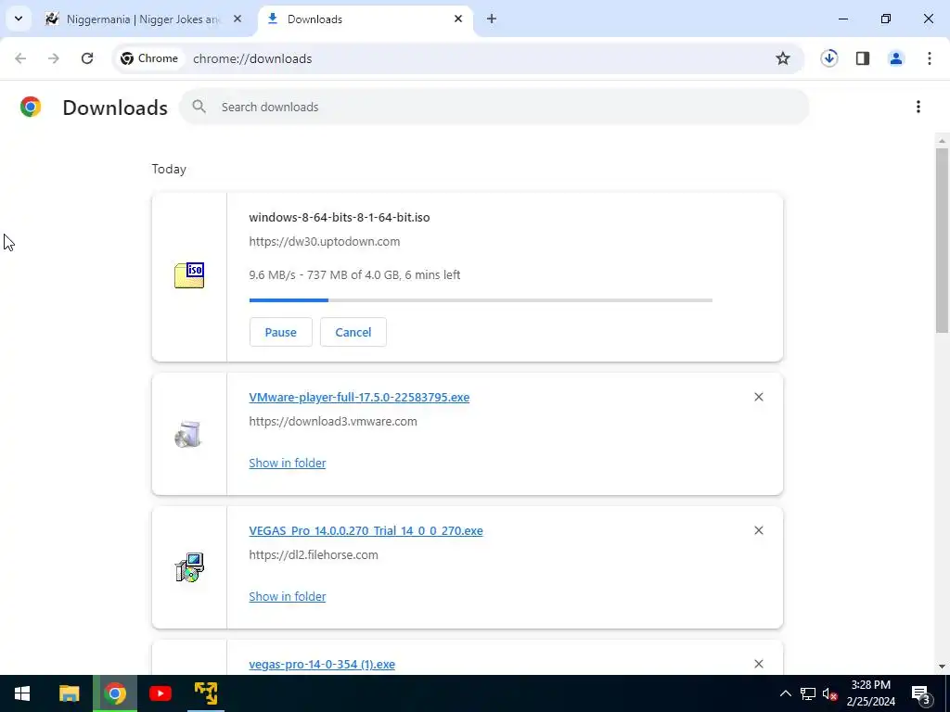Viewport: 950px width, 712px height.
Task: Open the network status tray icon
Action: pos(808,693)
